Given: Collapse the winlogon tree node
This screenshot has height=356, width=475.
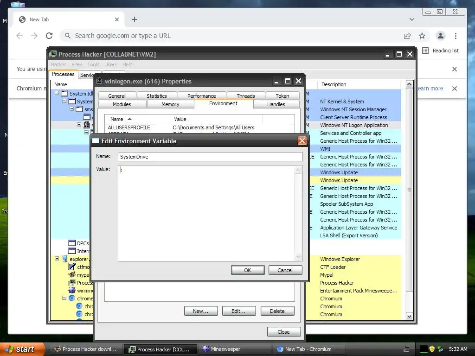Looking at the screenshot, I should pyautogui.click(x=79, y=124).
